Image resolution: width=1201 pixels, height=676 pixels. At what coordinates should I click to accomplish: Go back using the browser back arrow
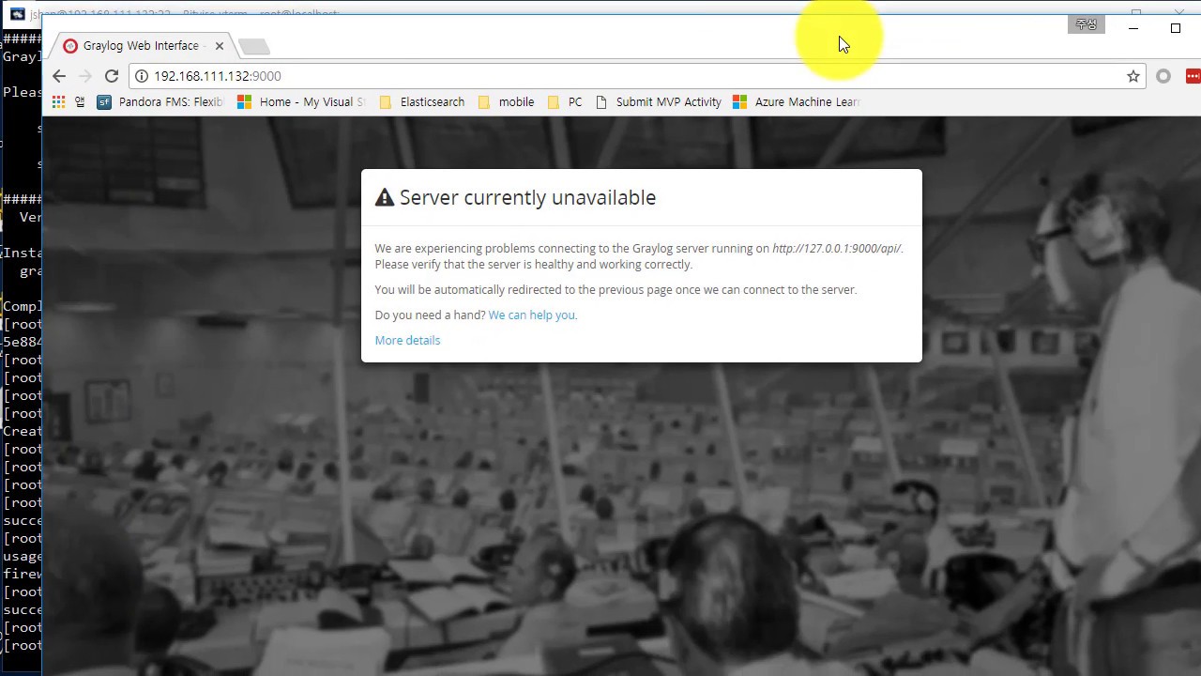pyautogui.click(x=59, y=76)
